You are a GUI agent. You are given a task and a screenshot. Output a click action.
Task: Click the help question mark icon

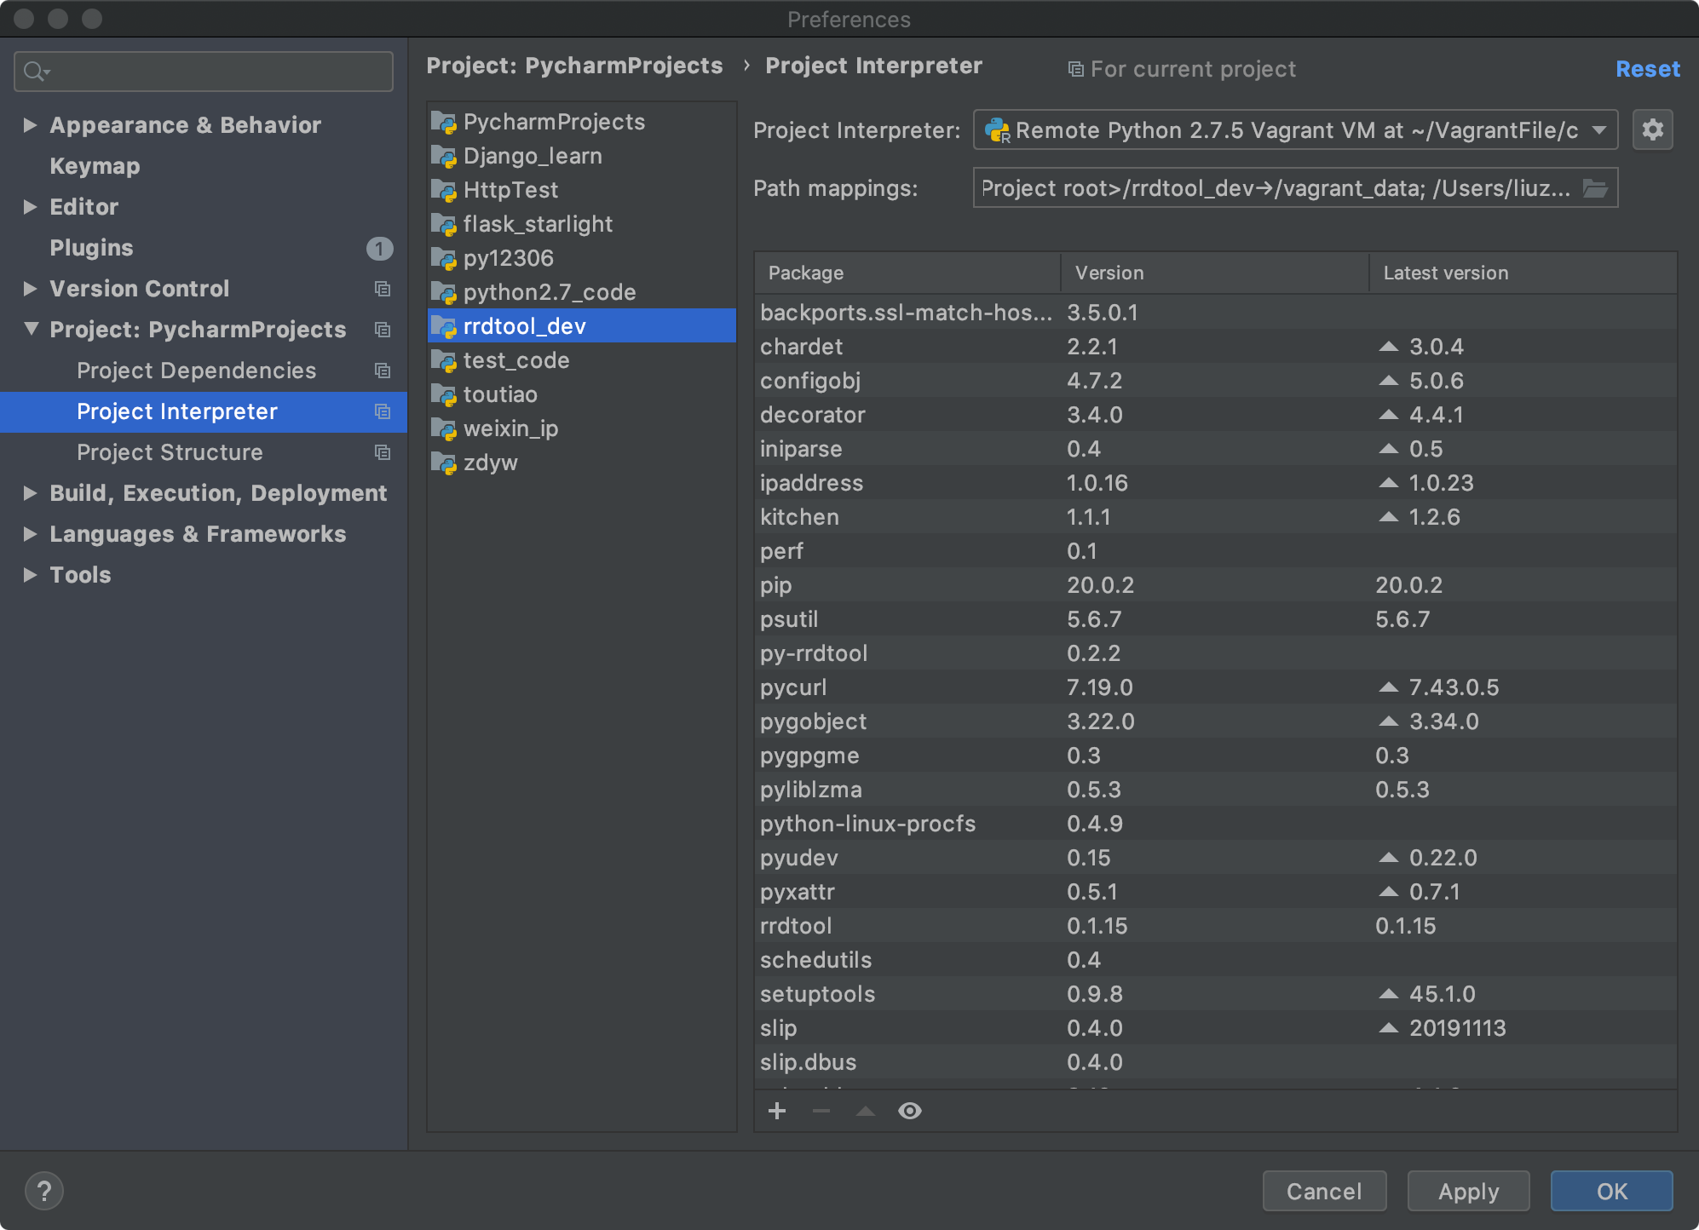tap(44, 1191)
